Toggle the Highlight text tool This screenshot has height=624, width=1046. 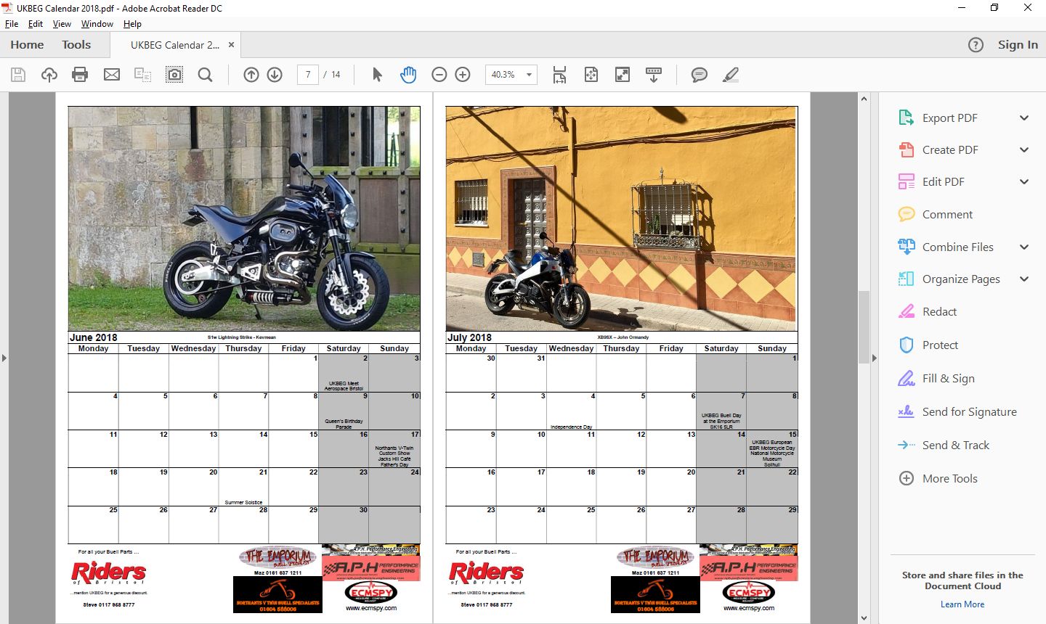[731, 75]
